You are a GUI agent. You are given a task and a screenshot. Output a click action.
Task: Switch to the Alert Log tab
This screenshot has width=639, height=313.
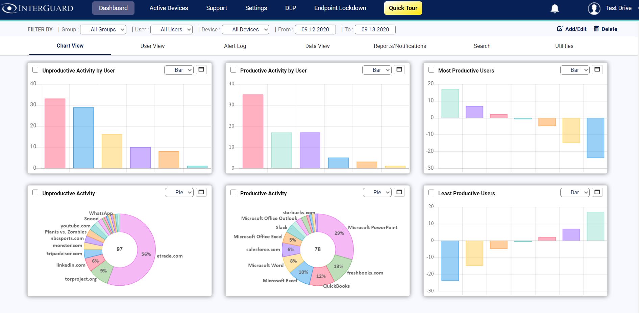click(x=235, y=46)
